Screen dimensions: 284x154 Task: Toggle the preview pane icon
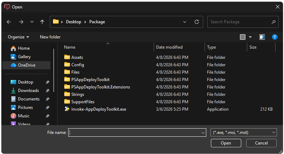(x=262, y=37)
